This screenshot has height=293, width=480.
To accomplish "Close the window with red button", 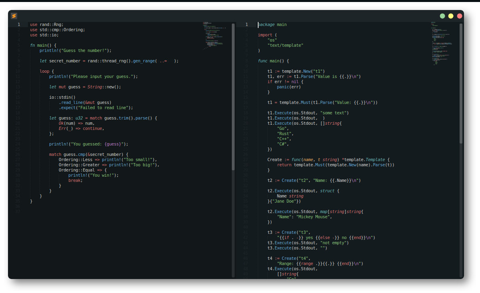I will coord(460,16).
